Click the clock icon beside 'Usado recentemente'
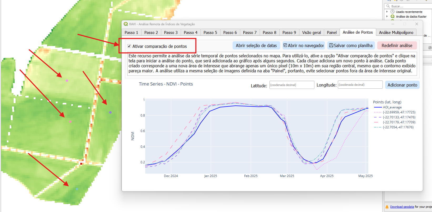 click(393, 12)
